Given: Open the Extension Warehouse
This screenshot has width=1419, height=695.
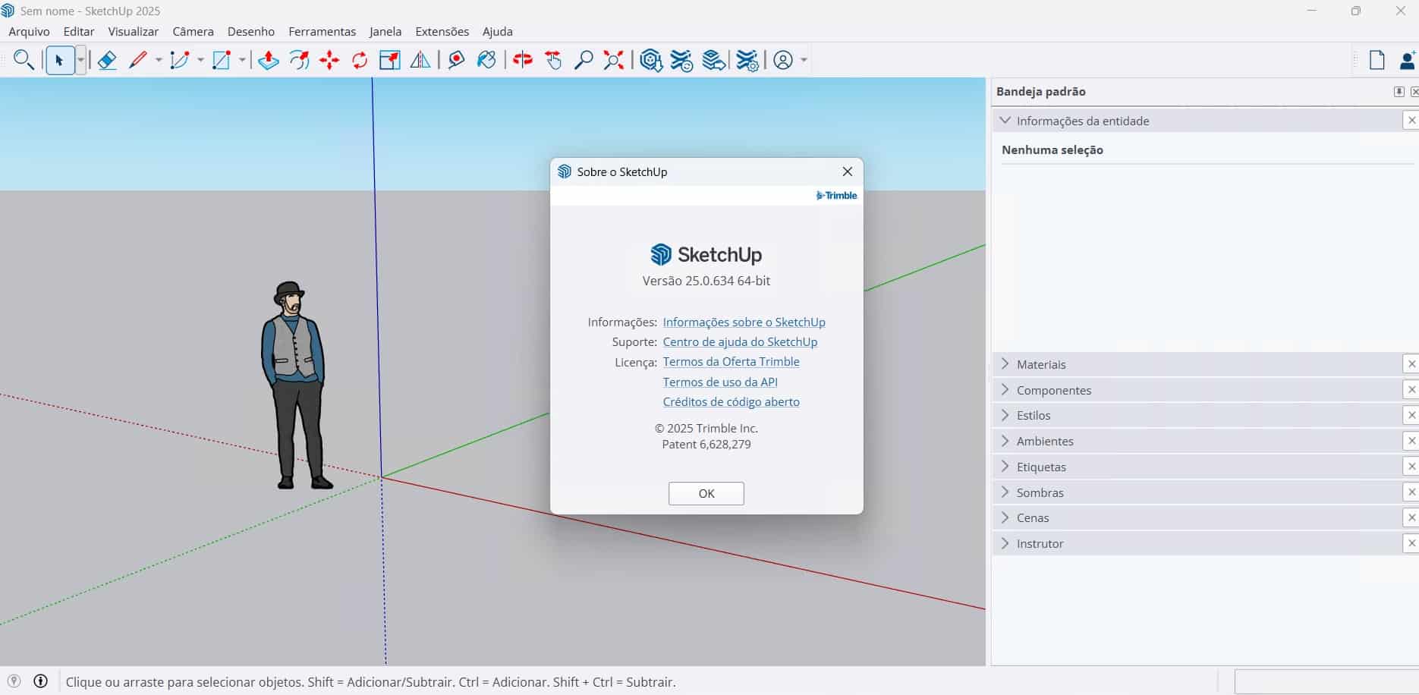Looking at the screenshot, I should click(x=682, y=60).
